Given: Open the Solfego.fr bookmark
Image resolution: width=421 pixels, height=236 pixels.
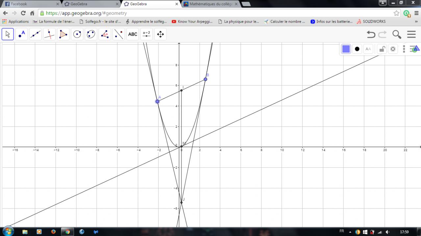Looking at the screenshot, I should tap(100, 21).
